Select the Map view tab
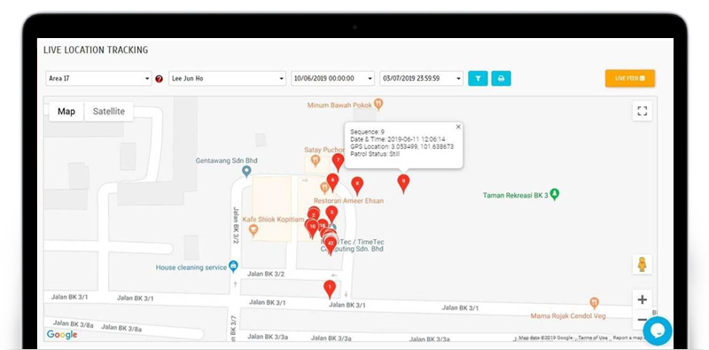Viewport: 709px width, 350px height. (66, 112)
